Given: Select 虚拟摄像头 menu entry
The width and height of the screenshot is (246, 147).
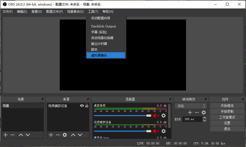Looking at the screenshot, I should click(106, 55).
